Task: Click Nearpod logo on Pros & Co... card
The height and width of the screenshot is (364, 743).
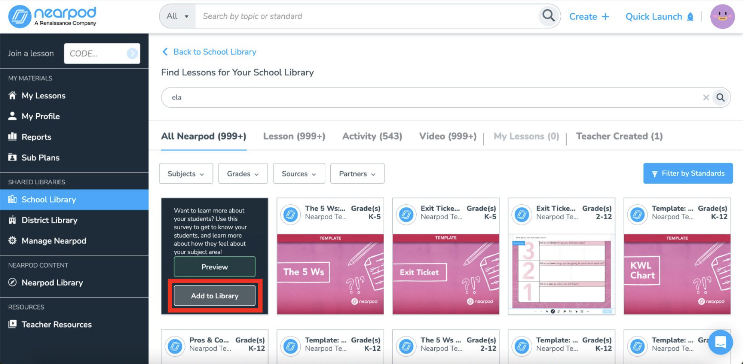Action: (x=175, y=346)
